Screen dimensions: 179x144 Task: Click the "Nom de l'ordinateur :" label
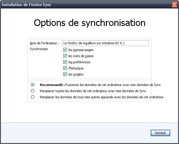pyautogui.click(x=44, y=43)
